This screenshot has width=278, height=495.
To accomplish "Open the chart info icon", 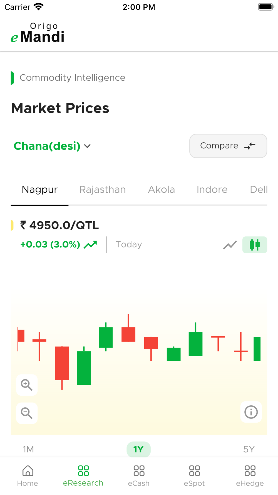I will click(x=251, y=412).
